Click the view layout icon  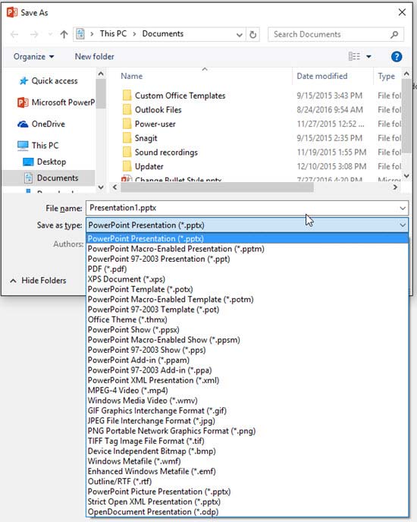(x=354, y=56)
